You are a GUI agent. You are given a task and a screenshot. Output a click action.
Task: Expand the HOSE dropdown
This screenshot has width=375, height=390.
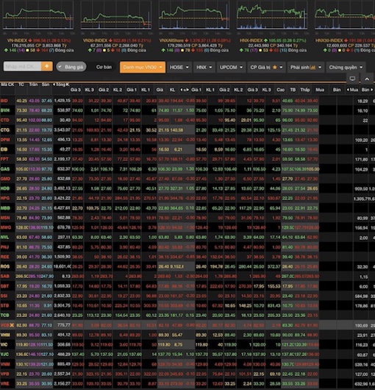click(x=179, y=67)
